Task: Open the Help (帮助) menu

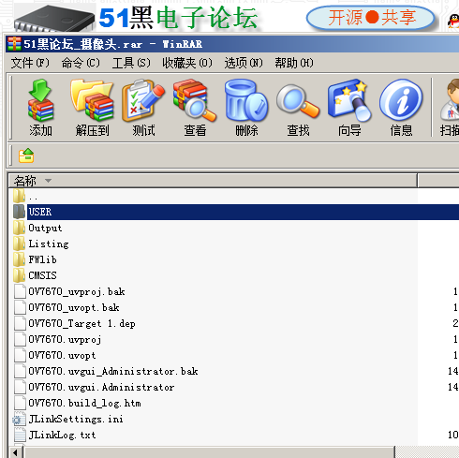Action: tap(294, 63)
